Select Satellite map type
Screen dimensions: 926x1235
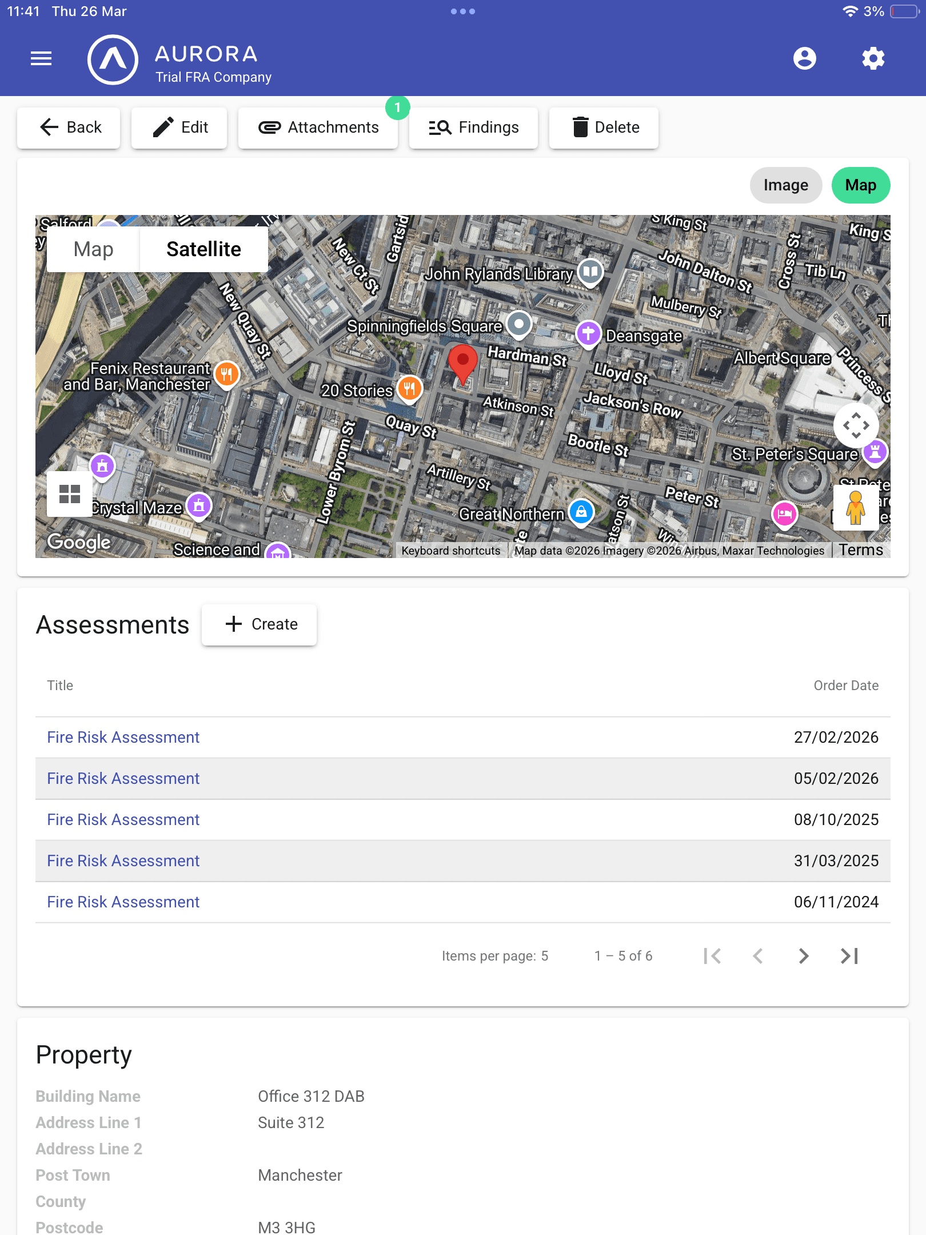coord(203,249)
